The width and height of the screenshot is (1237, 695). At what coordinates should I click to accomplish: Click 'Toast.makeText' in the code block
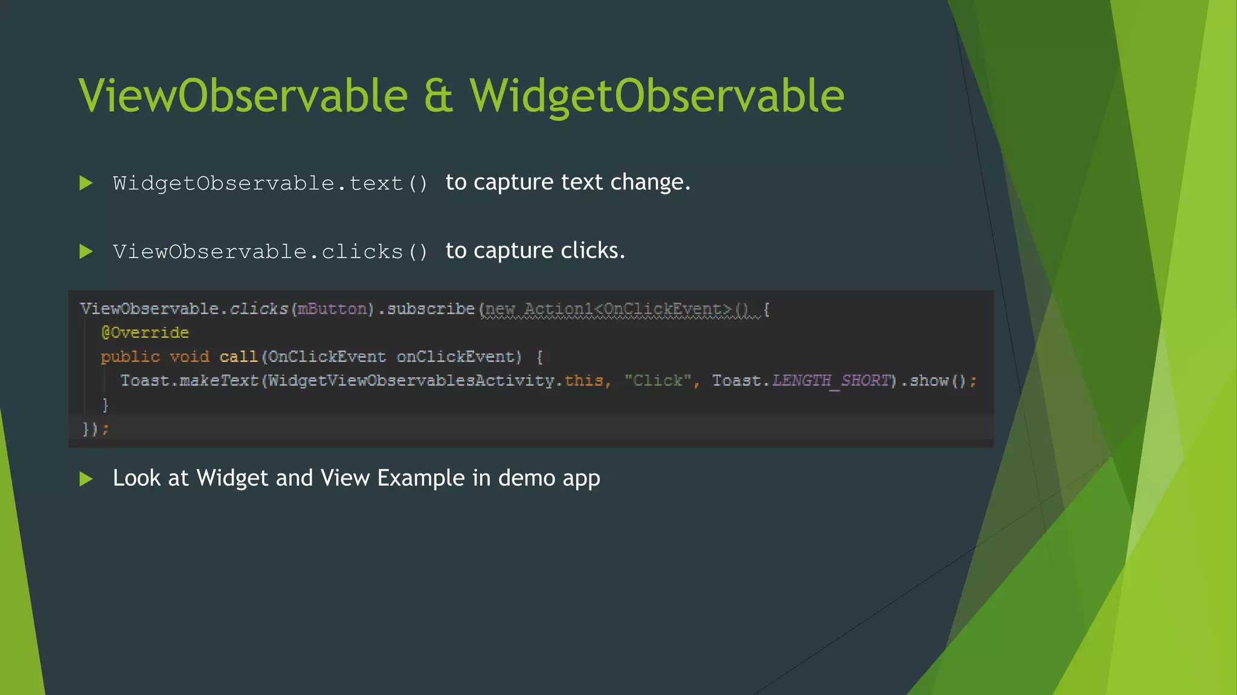click(x=189, y=381)
